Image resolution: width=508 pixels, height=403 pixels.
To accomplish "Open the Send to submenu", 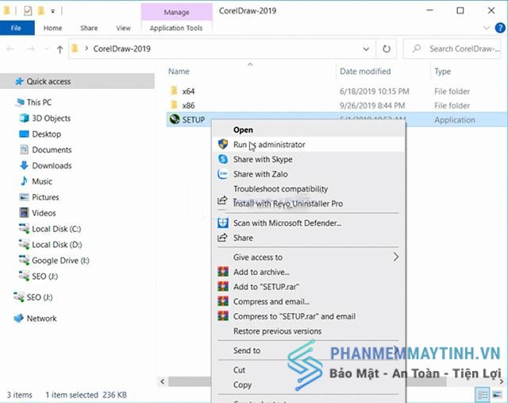I will pyautogui.click(x=396, y=350).
